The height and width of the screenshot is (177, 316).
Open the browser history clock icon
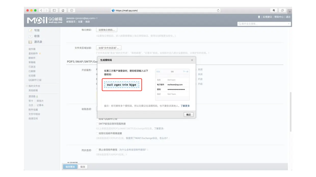tap(72, 10)
